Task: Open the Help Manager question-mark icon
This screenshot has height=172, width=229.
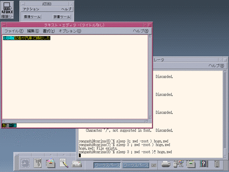Action: [x=204, y=164]
